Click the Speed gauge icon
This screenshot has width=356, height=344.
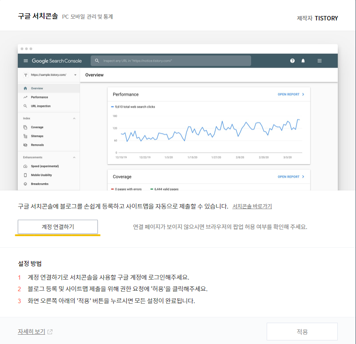click(25, 166)
